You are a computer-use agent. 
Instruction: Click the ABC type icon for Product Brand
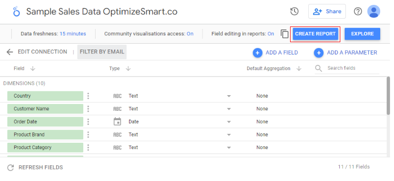pos(117,134)
